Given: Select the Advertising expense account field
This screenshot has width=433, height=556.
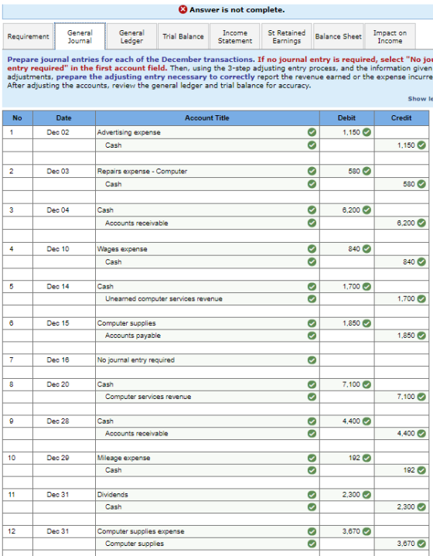Looking at the screenshot, I should [x=207, y=132].
